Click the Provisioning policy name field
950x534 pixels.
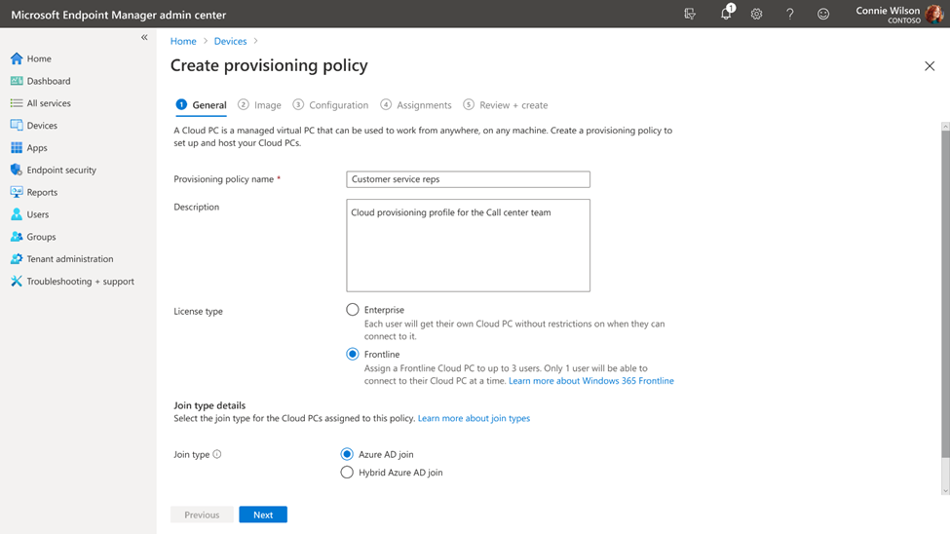click(468, 179)
